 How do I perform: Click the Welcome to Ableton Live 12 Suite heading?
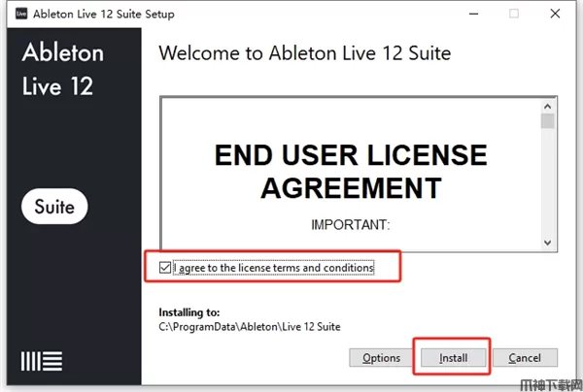(x=304, y=52)
